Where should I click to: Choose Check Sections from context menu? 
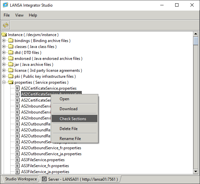pos(73,119)
